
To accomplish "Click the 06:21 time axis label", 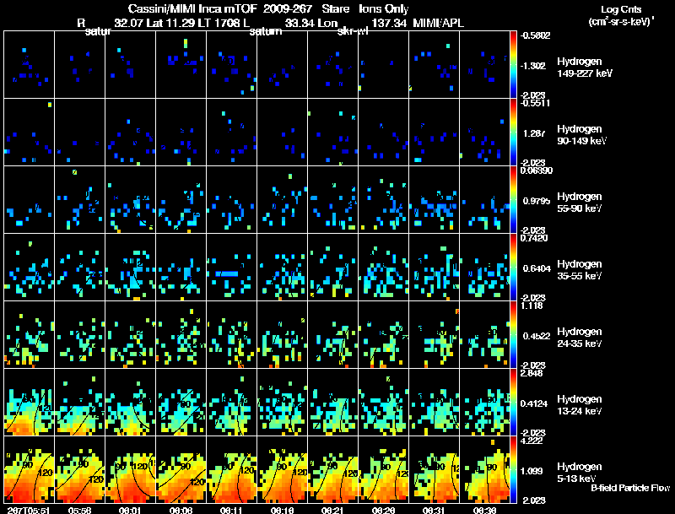I will [332, 510].
